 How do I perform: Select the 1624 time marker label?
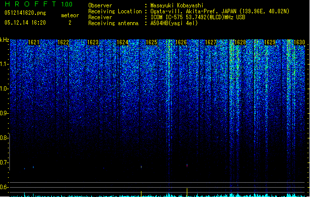pyautogui.click(x=122, y=42)
